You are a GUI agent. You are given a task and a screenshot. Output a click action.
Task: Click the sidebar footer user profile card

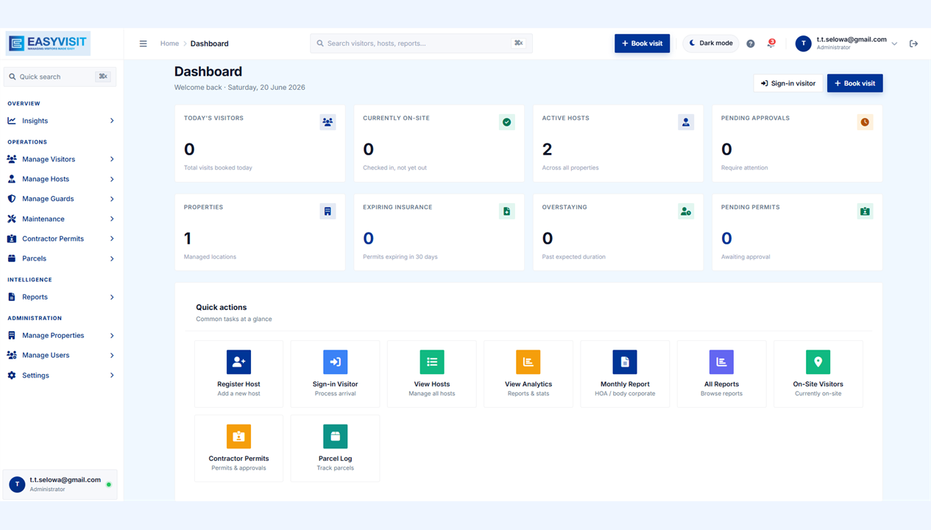[60, 484]
